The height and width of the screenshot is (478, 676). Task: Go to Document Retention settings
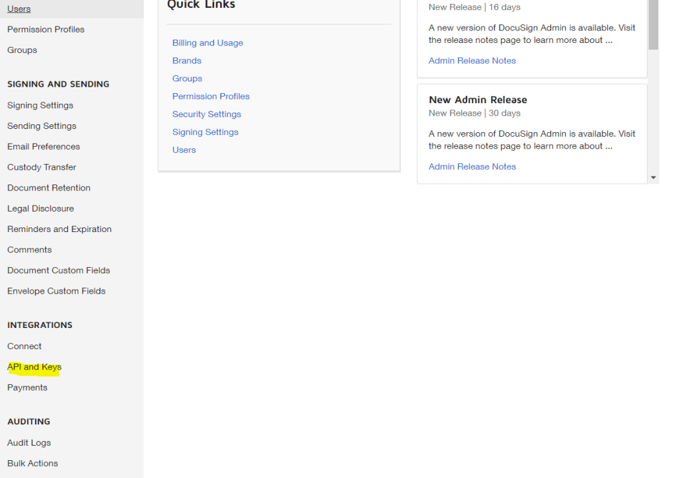tap(49, 188)
